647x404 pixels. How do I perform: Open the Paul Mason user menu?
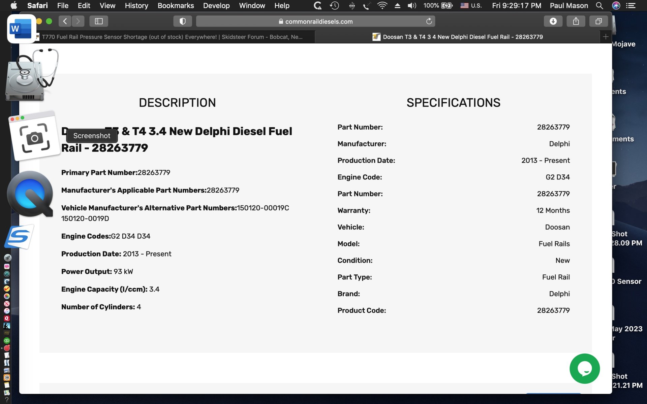pyautogui.click(x=569, y=5)
